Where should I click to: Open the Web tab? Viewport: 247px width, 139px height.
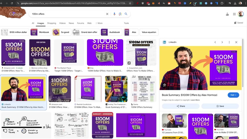89,23
